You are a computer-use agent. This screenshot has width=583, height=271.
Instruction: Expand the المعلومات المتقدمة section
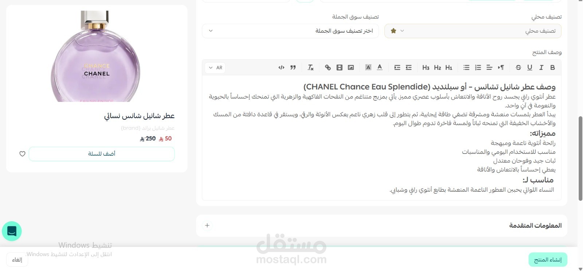(x=207, y=226)
